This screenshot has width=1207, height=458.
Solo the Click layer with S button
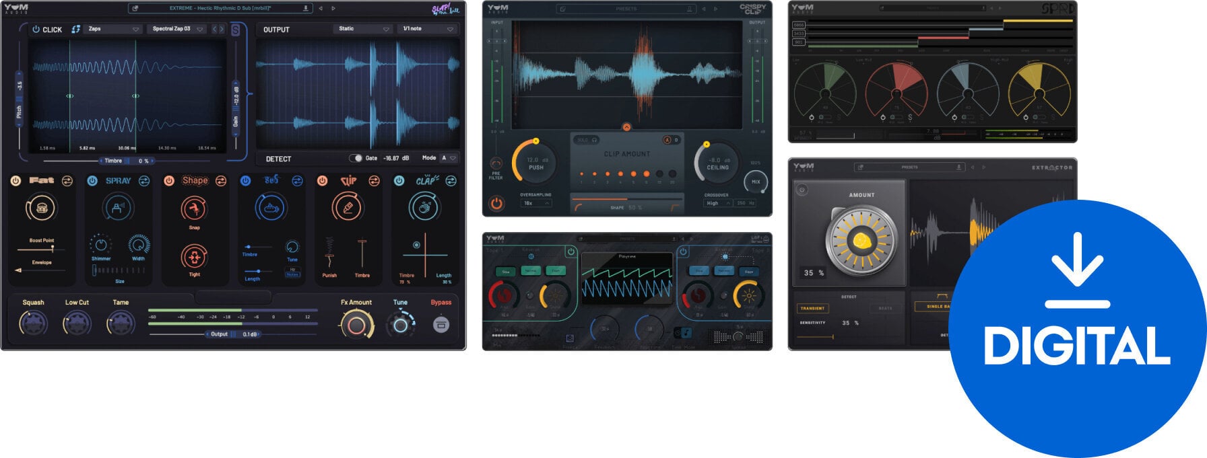tap(235, 30)
